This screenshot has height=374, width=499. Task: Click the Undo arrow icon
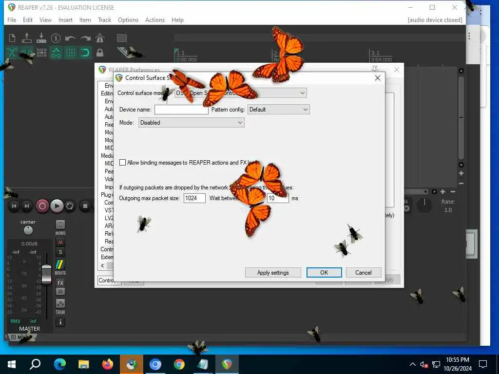(70, 38)
